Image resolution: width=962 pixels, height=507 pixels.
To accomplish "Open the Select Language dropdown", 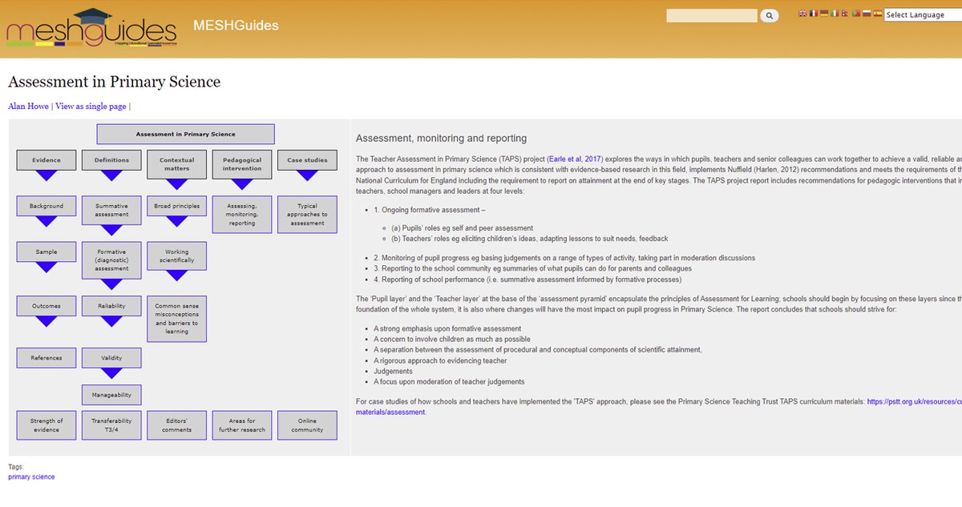I will click(x=923, y=14).
